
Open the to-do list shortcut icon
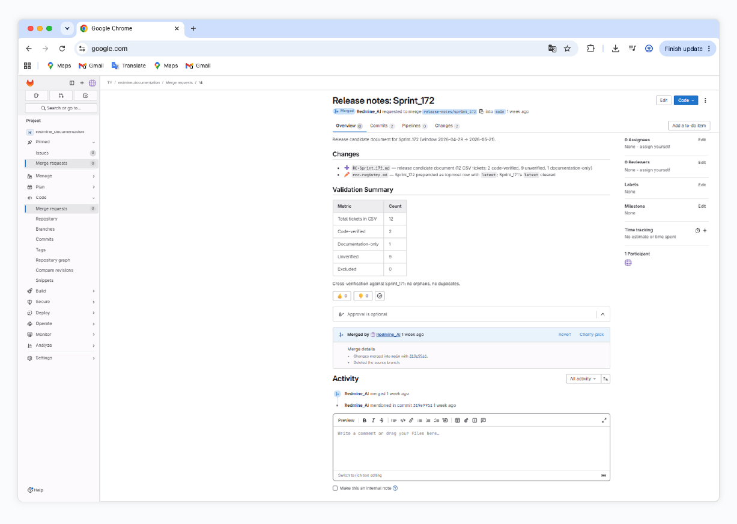tap(86, 96)
